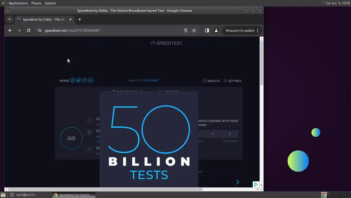This screenshot has width=351, height=198.
Task: Click the Speedtest logo
Action: coord(167,43)
